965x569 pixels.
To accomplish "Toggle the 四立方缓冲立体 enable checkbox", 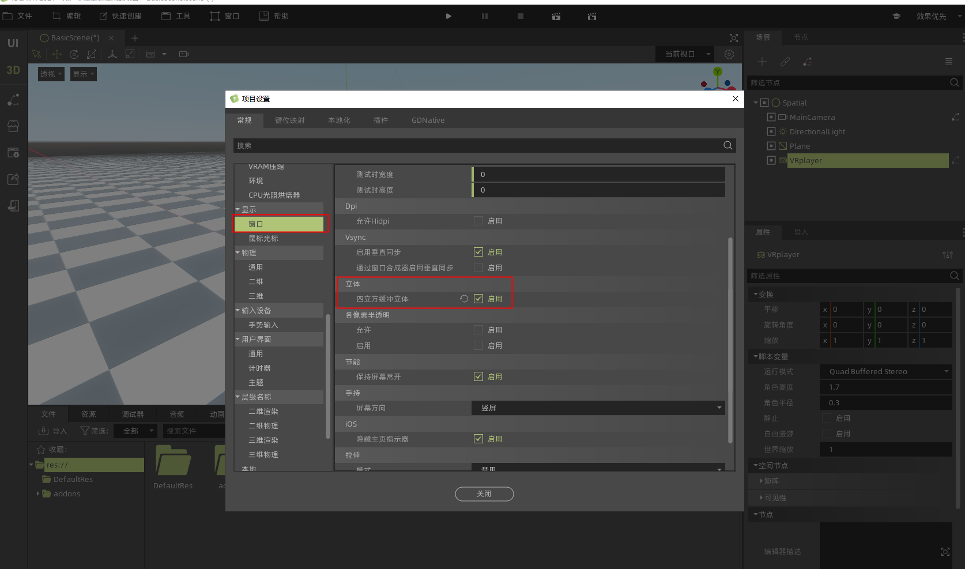I will pyautogui.click(x=478, y=299).
